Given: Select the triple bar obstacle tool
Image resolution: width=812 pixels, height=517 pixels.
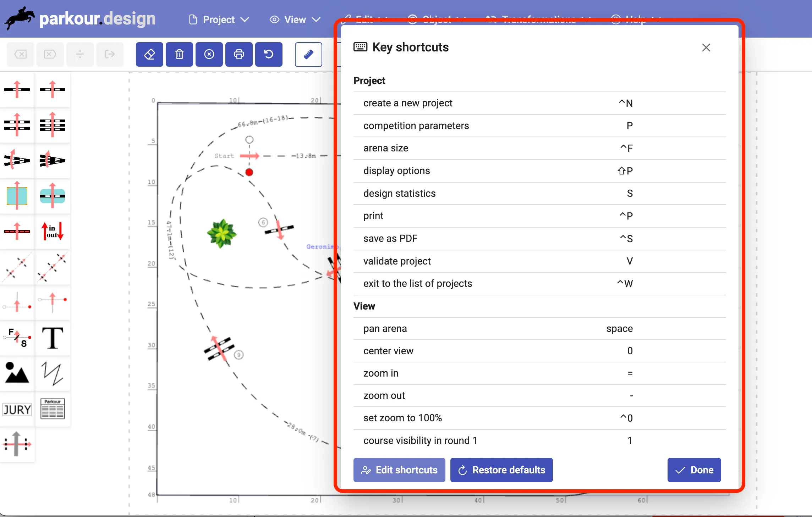Looking at the screenshot, I should tap(53, 125).
